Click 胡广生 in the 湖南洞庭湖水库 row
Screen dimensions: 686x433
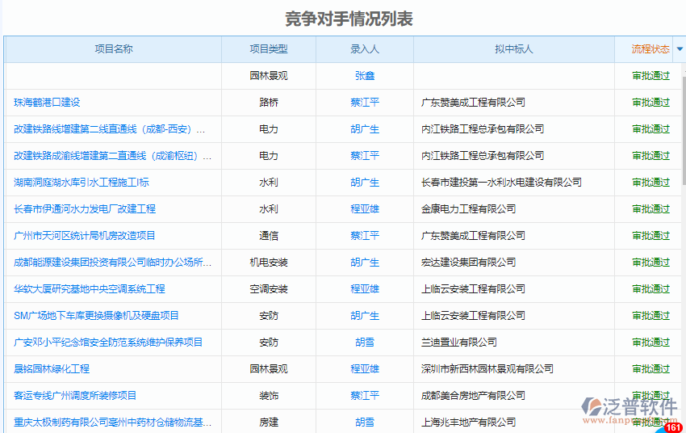[x=365, y=183]
